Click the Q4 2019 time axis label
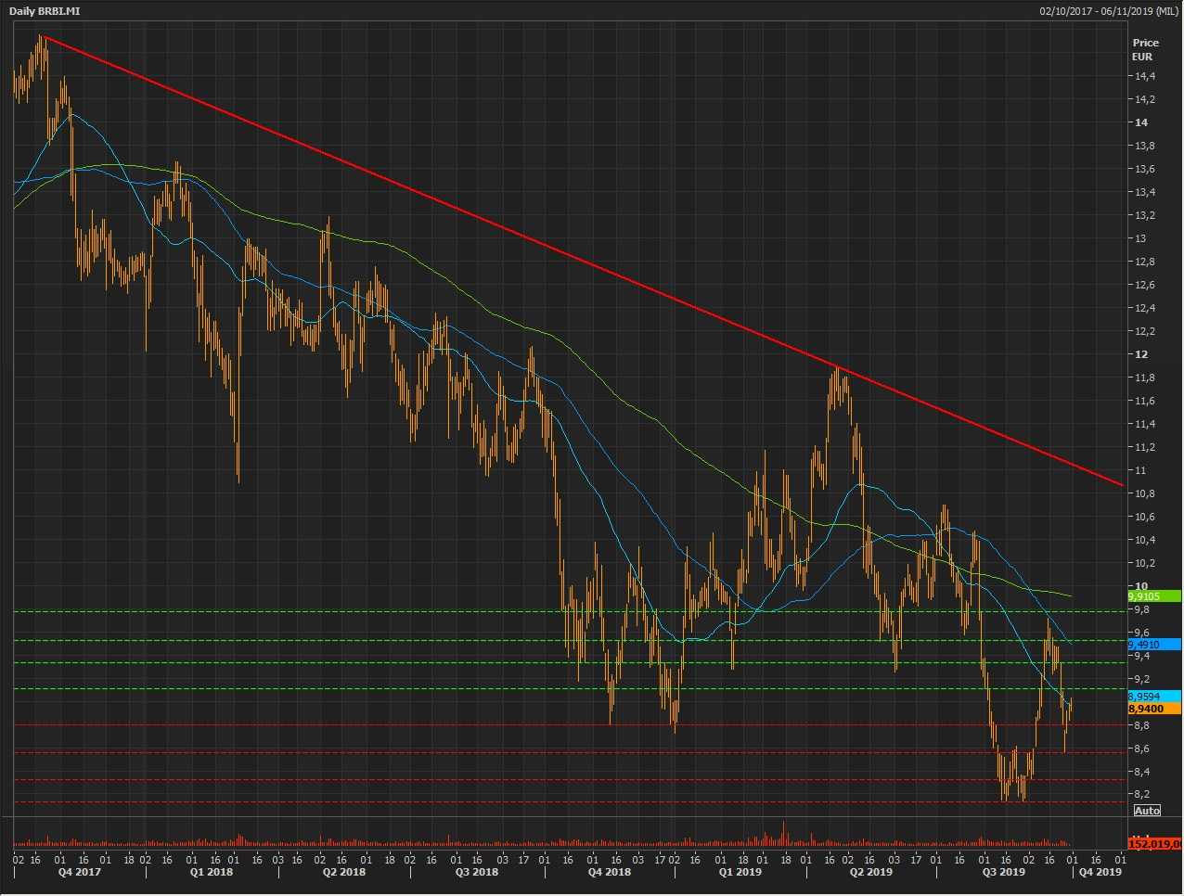Image resolution: width=1184 pixels, height=896 pixels. point(1100,872)
